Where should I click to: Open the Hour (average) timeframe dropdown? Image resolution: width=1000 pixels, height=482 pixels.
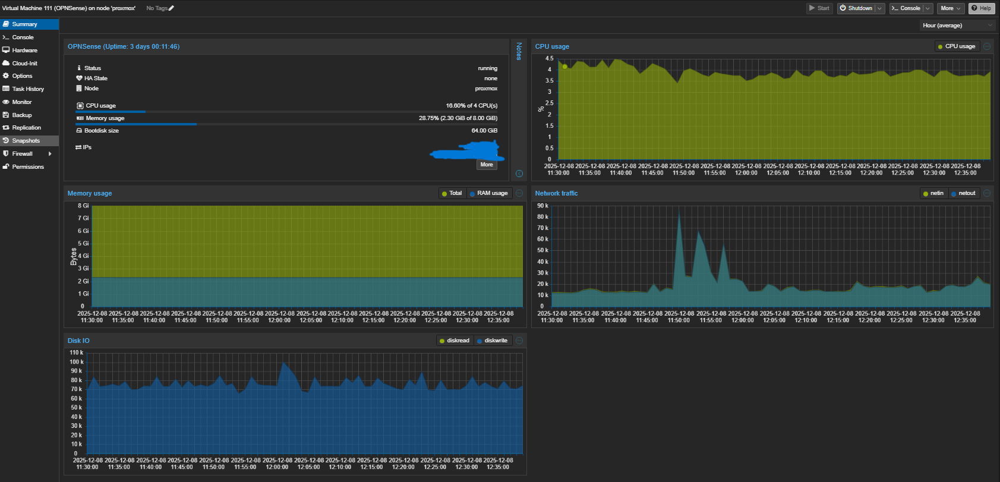tap(957, 26)
